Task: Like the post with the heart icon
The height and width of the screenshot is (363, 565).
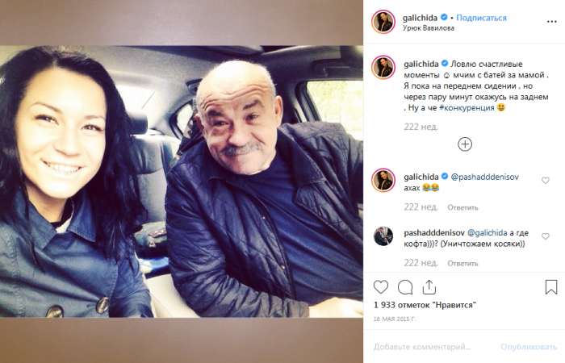Action: click(380, 287)
